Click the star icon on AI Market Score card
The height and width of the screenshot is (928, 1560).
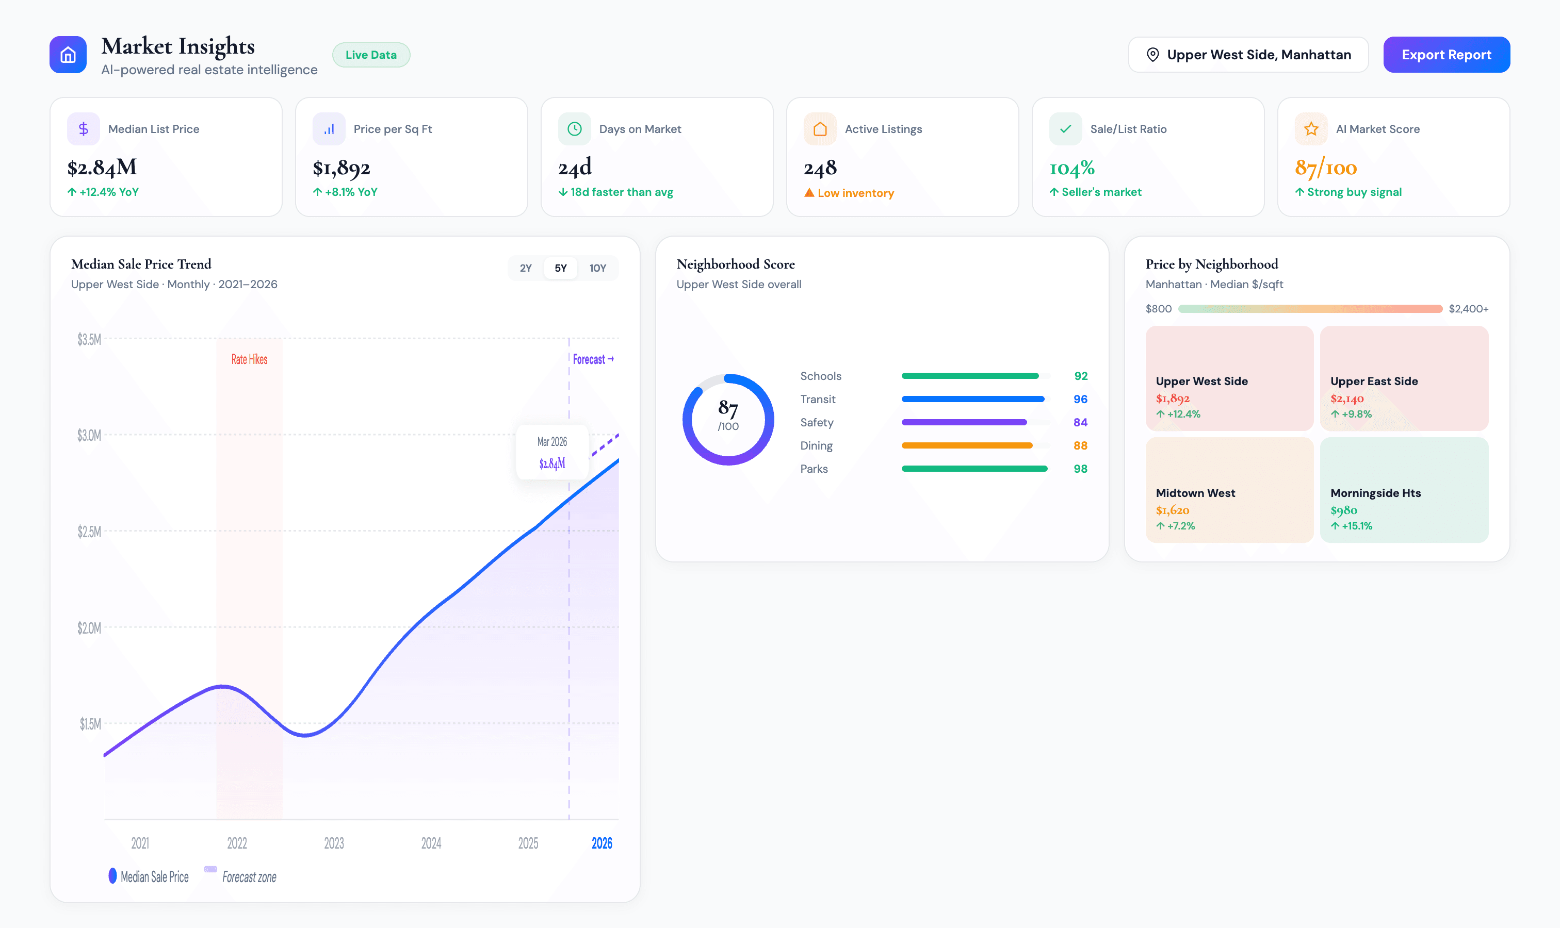pos(1310,128)
